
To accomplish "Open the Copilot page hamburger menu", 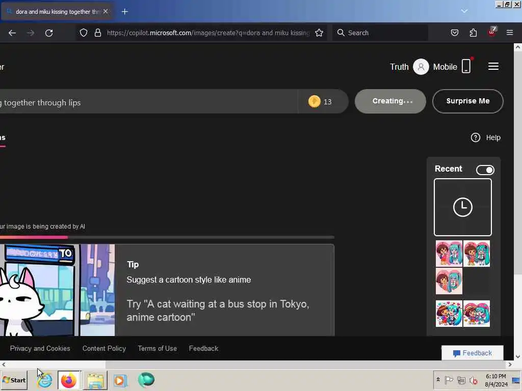I will pos(493,67).
